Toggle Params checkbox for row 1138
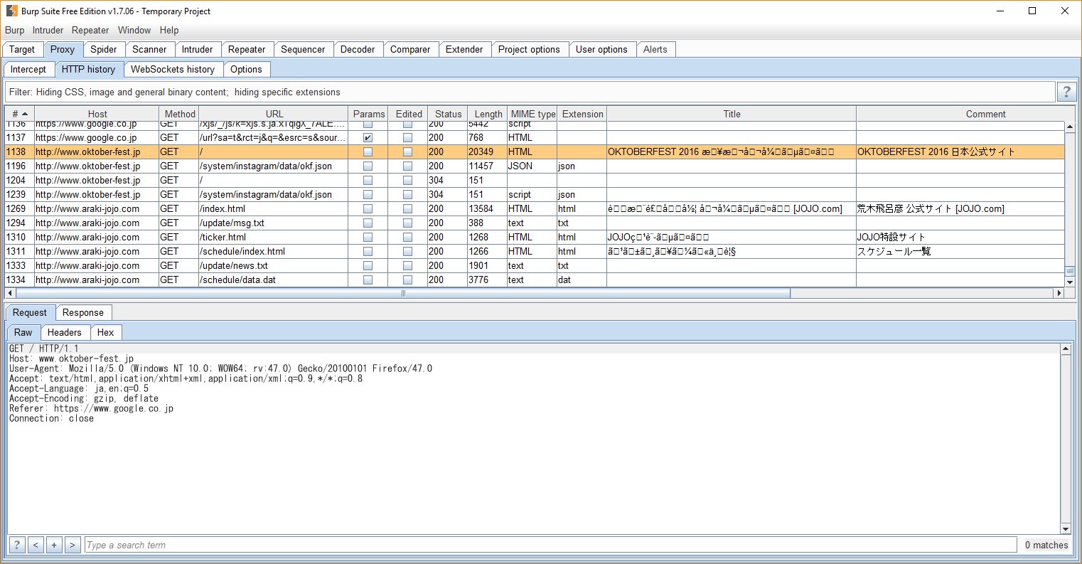The width and height of the screenshot is (1082, 564). [368, 151]
